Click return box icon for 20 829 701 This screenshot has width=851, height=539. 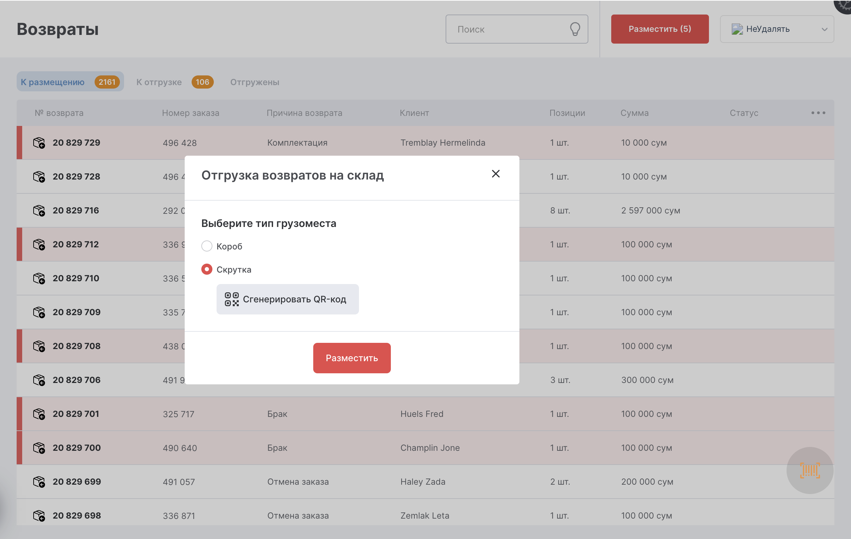click(39, 414)
